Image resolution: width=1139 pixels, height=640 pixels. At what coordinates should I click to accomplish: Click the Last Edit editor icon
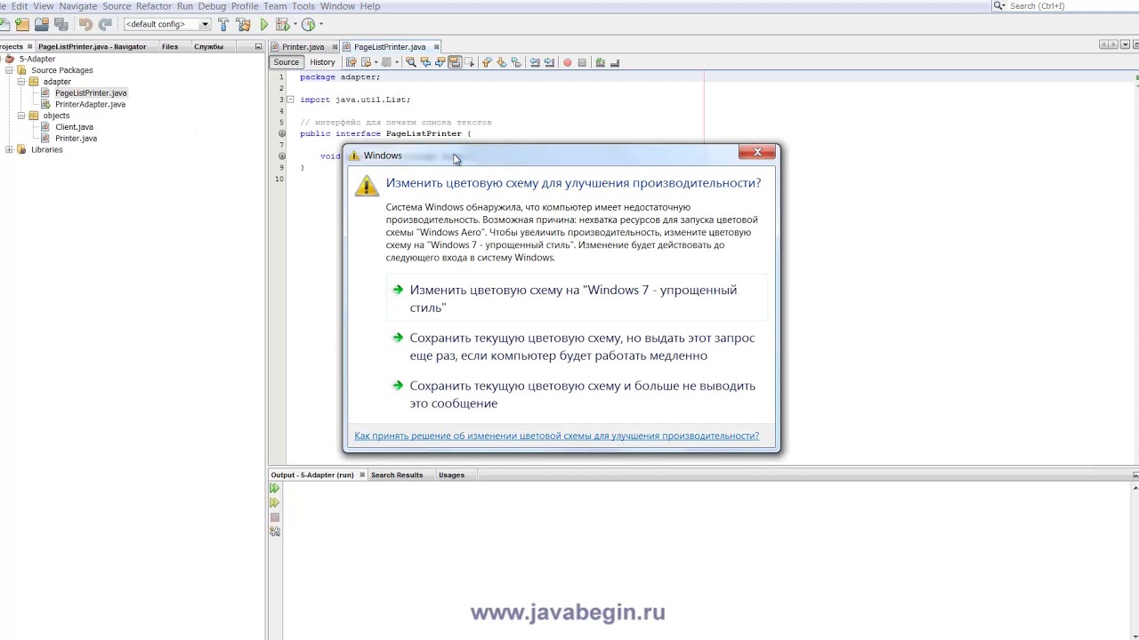351,62
